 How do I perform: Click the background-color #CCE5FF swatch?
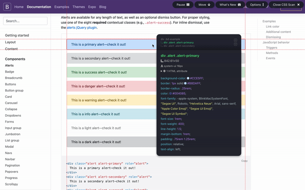tap(188, 78)
